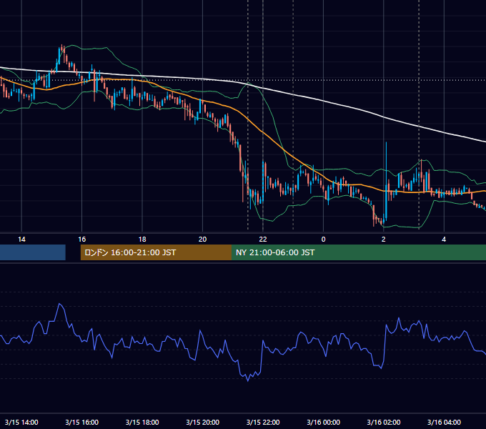Click the 3/15 22:00 date label
The image size is (486, 429).
coord(263,422)
